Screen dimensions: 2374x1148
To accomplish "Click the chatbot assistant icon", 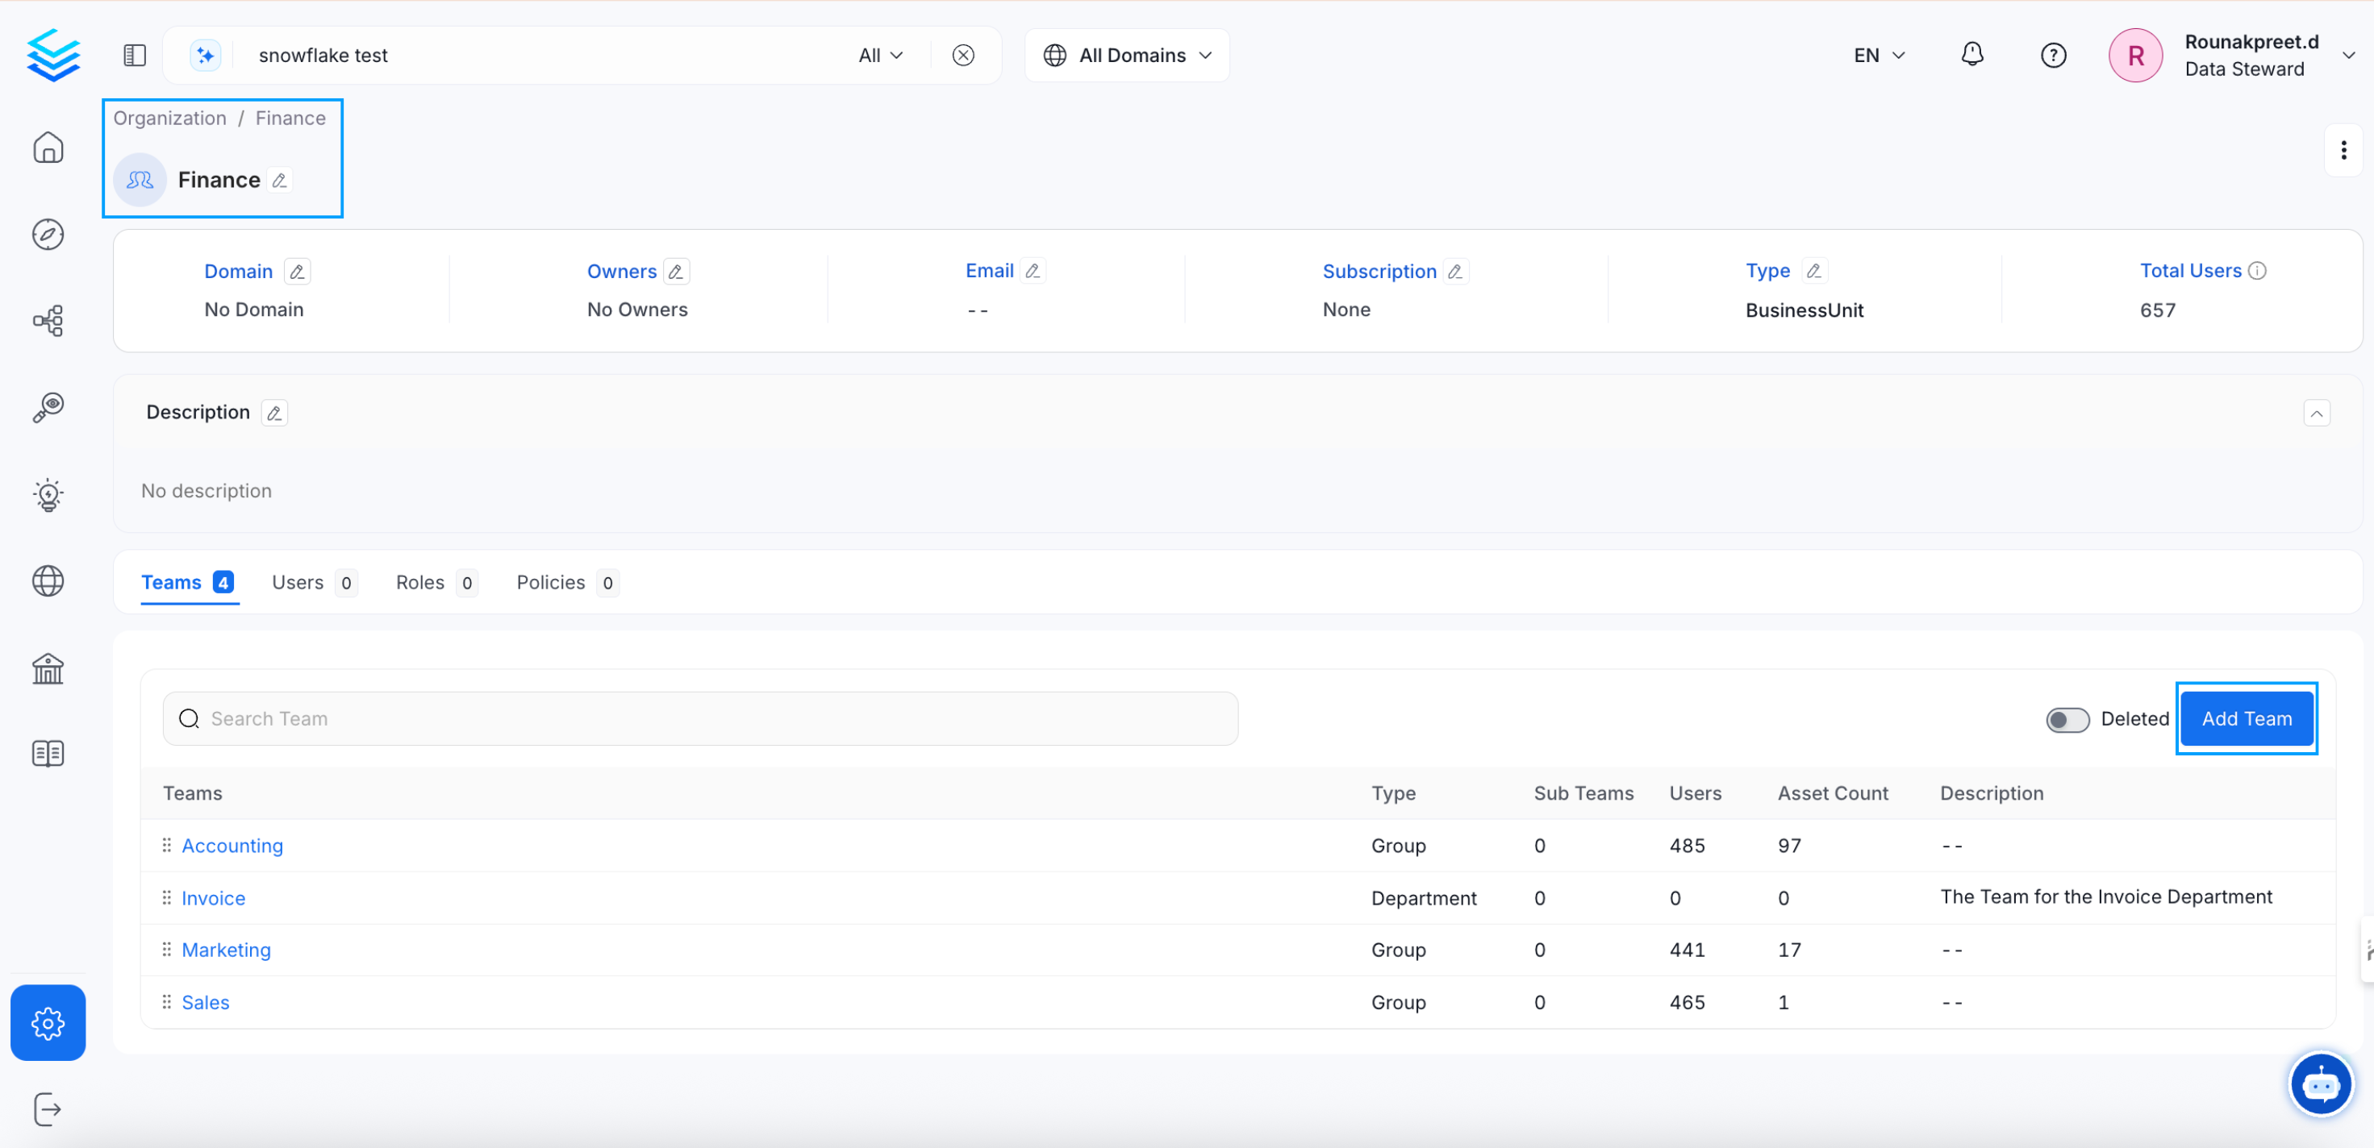I will (x=2320, y=1085).
